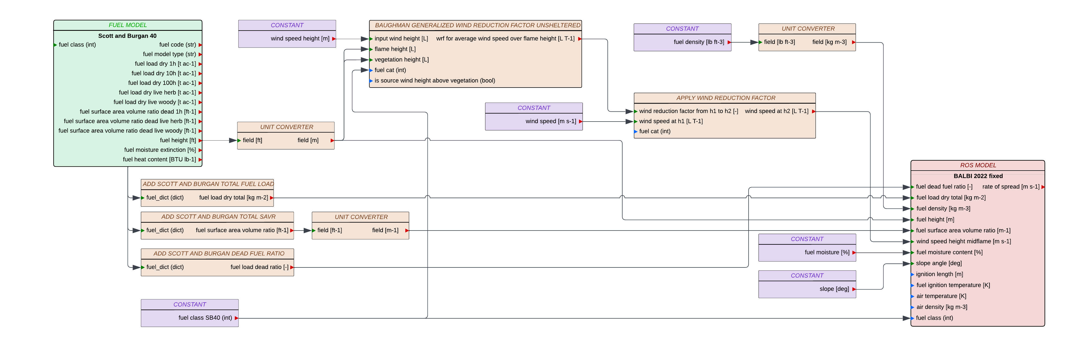1066x347 pixels.
Task: Click 'field [m-1]' output of unit converter
Action: pyautogui.click(x=385, y=231)
